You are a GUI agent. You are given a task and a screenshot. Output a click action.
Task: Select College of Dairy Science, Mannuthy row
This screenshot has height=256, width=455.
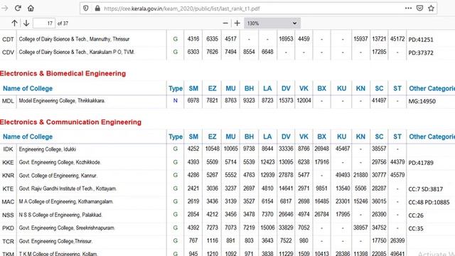(x=74, y=39)
